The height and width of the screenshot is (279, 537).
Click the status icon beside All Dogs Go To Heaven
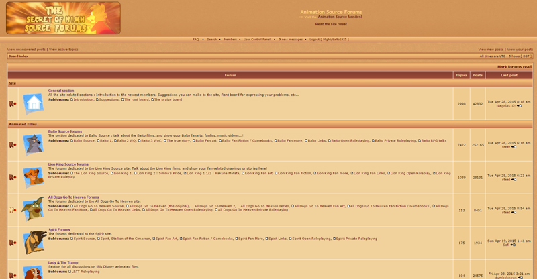pos(13,210)
